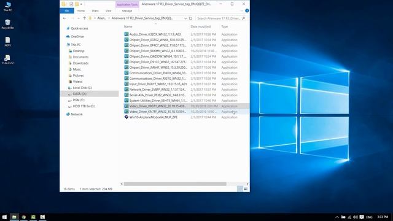Open the Home ribbon tab
Viewport: 393px width, 221px height.
click(x=81, y=11)
